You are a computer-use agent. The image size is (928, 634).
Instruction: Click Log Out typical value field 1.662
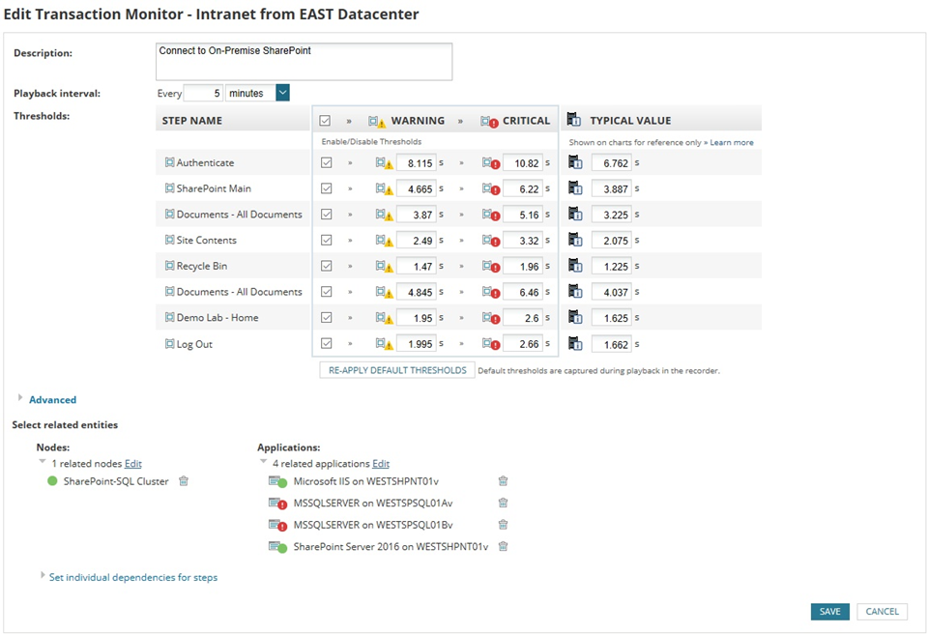(x=611, y=344)
